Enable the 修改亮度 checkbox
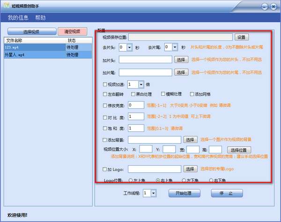The width and height of the screenshot is (281, 222). 105,106
